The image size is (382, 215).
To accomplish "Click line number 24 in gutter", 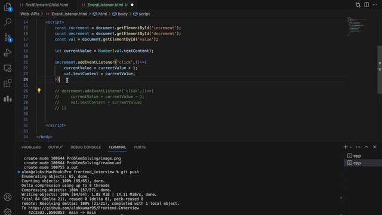I will [26, 79].
